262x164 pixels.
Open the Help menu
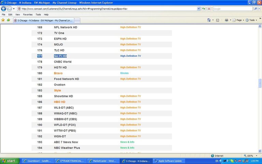click(46, 15)
